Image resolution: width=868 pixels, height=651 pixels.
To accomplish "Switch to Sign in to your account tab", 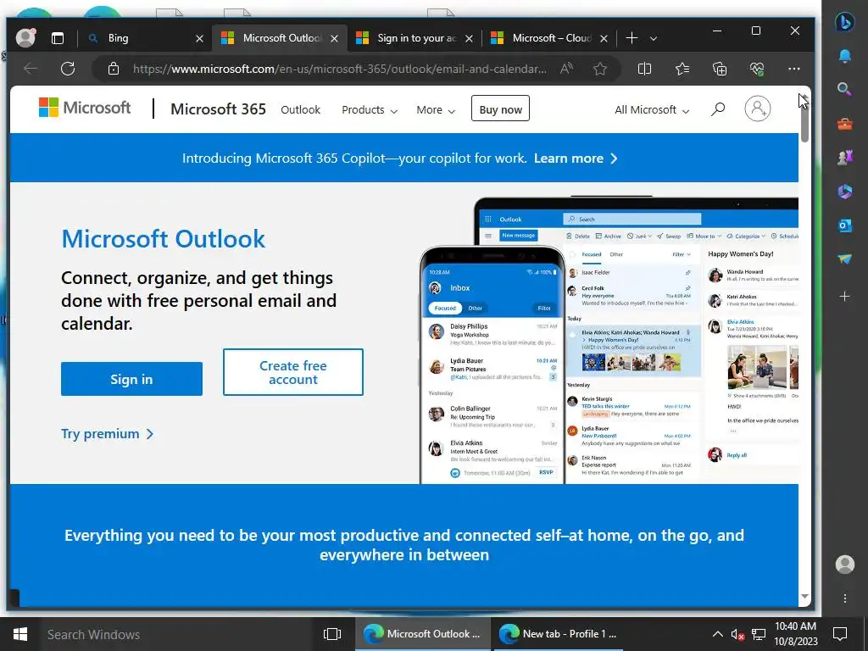I will pos(416,38).
